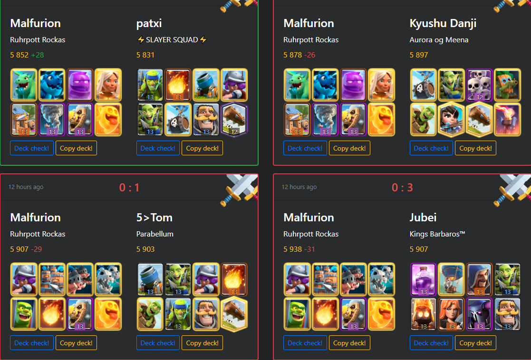The width and height of the screenshot is (531, 360).
Task: Copy patxi's deck
Action: point(202,148)
